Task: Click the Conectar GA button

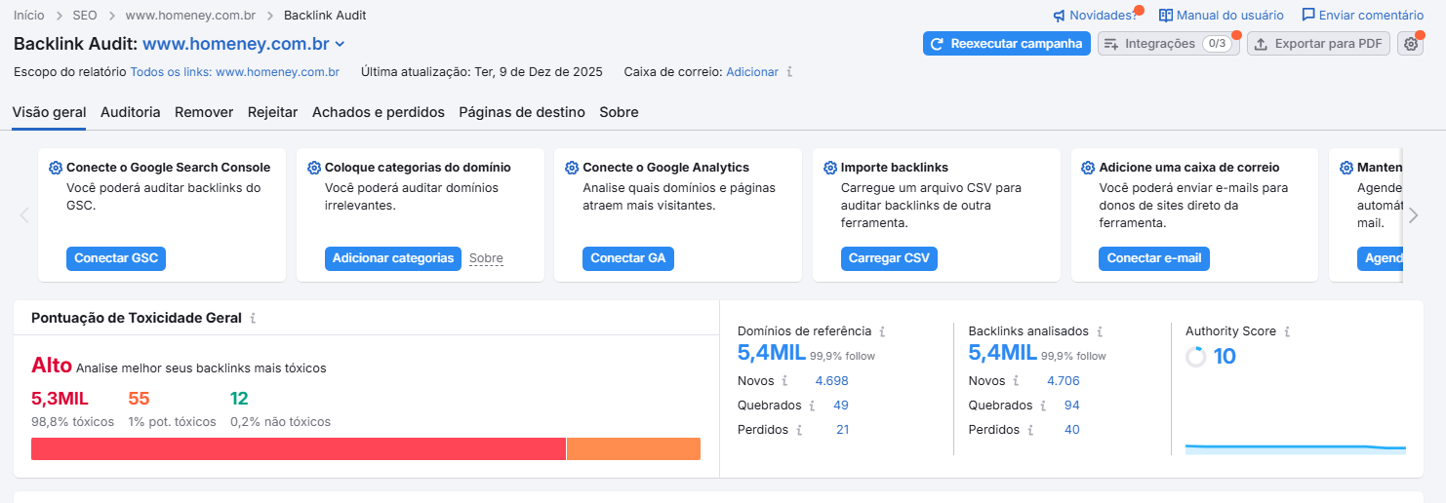Action: click(x=628, y=258)
